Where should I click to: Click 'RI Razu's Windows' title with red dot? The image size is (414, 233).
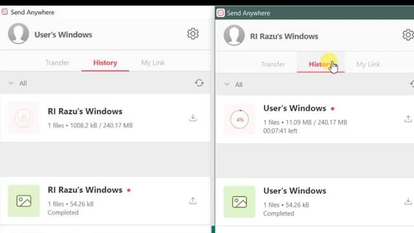[x=85, y=190]
